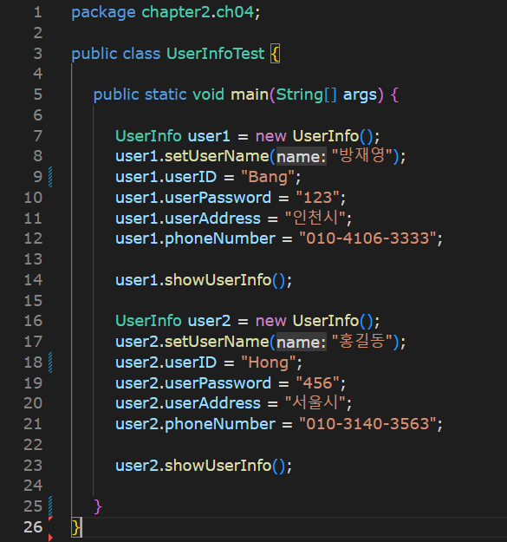Click line number 26 in the gutter
This screenshot has height=542, width=507.
point(33,527)
